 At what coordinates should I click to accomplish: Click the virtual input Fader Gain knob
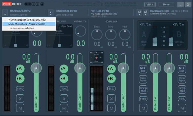123,68
